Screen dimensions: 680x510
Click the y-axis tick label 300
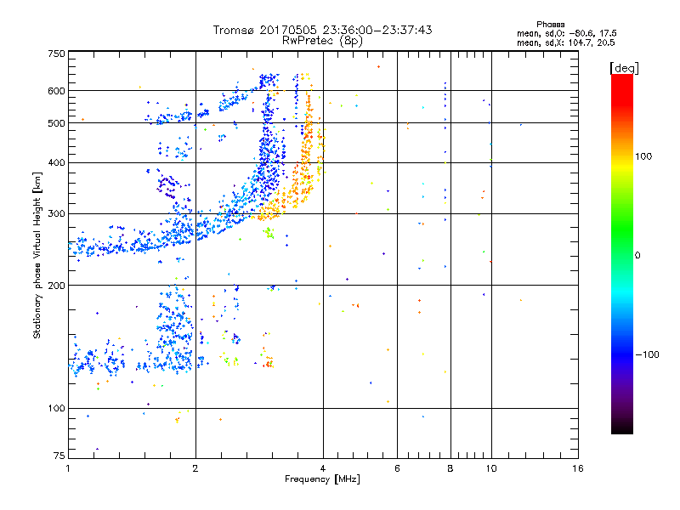tap(56, 213)
